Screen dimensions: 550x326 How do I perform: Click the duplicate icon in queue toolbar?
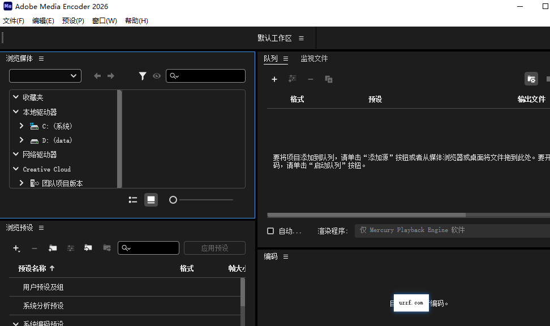click(329, 79)
